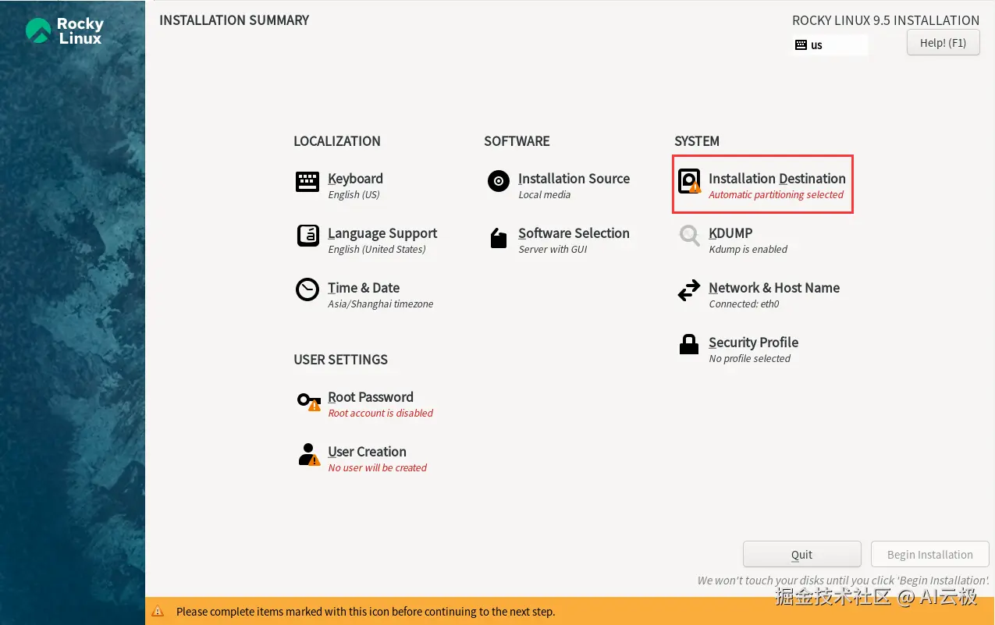Click the 'Please complete items marked' notice text

[365, 612]
